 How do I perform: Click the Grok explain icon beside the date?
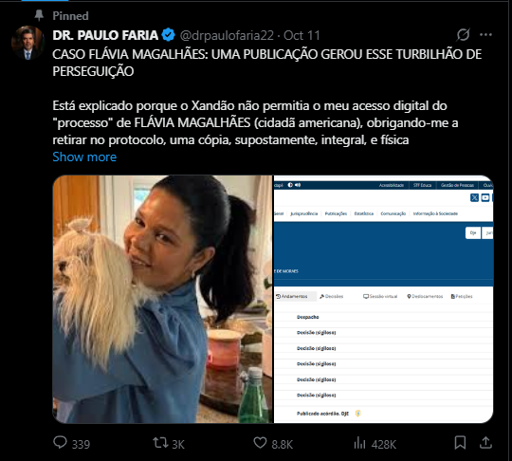[x=463, y=35]
